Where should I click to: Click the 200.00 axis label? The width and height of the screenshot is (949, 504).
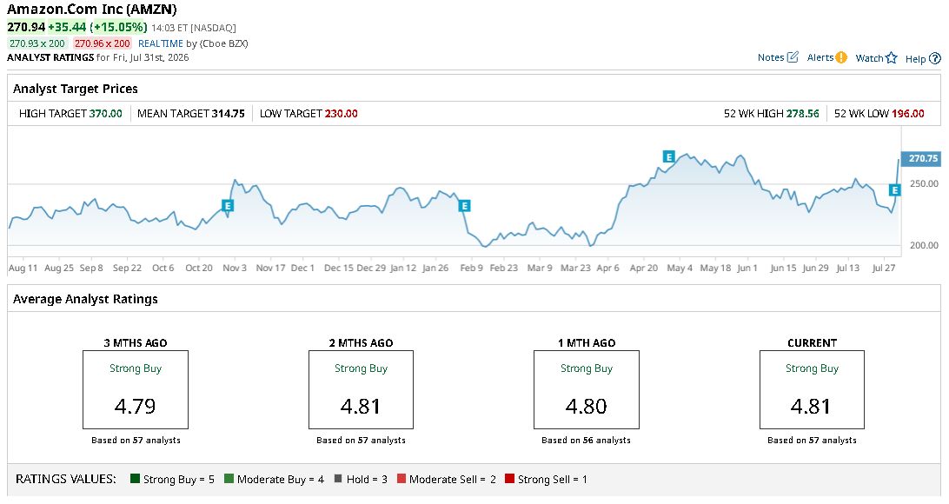click(924, 245)
